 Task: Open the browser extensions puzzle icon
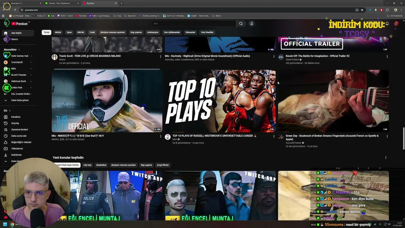387,10
